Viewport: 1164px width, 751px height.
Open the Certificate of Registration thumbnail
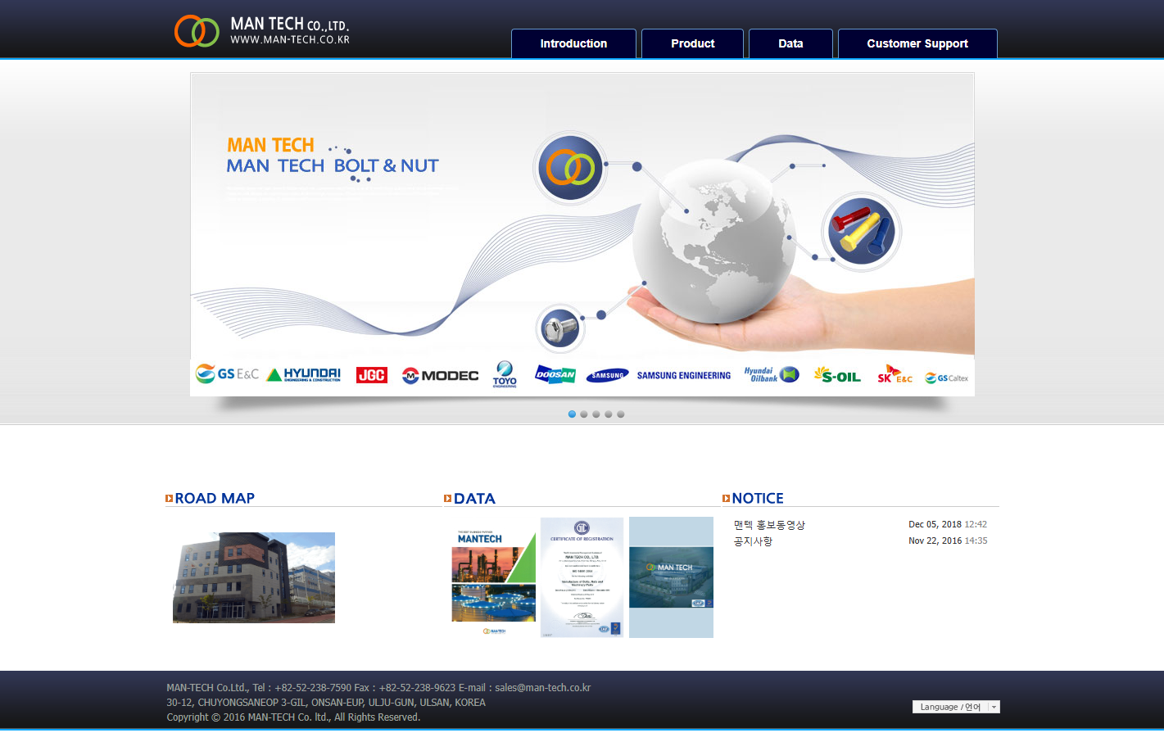582,577
